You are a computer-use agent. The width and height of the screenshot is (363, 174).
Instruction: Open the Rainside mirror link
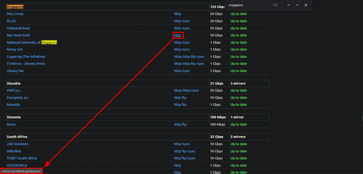pos(13,105)
